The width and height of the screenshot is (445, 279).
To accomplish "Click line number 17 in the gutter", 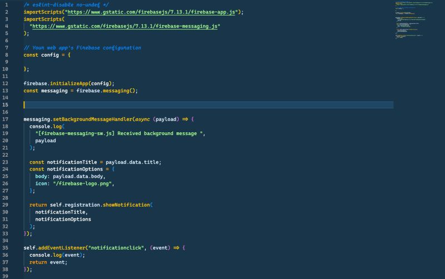I will (6, 119).
